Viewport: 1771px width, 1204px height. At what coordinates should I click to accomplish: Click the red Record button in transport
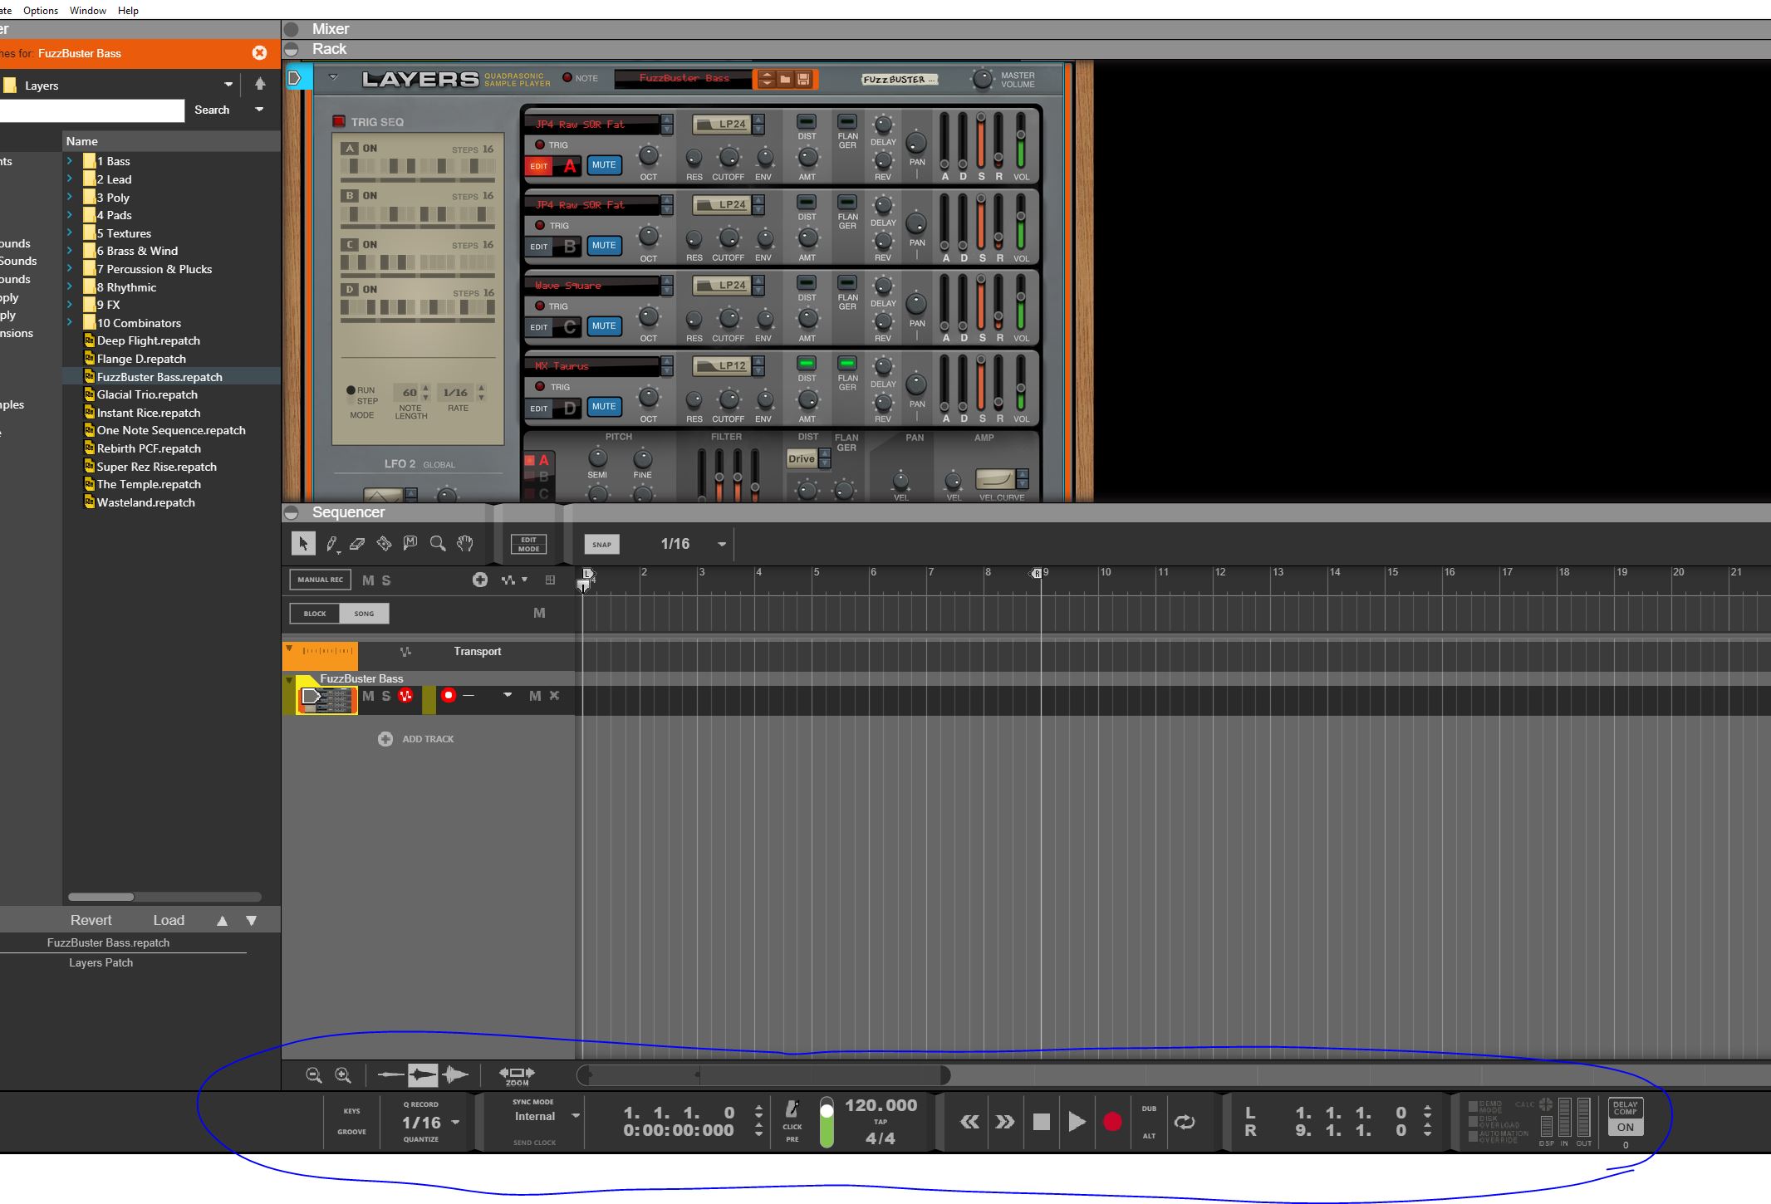(x=1112, y=1122)
